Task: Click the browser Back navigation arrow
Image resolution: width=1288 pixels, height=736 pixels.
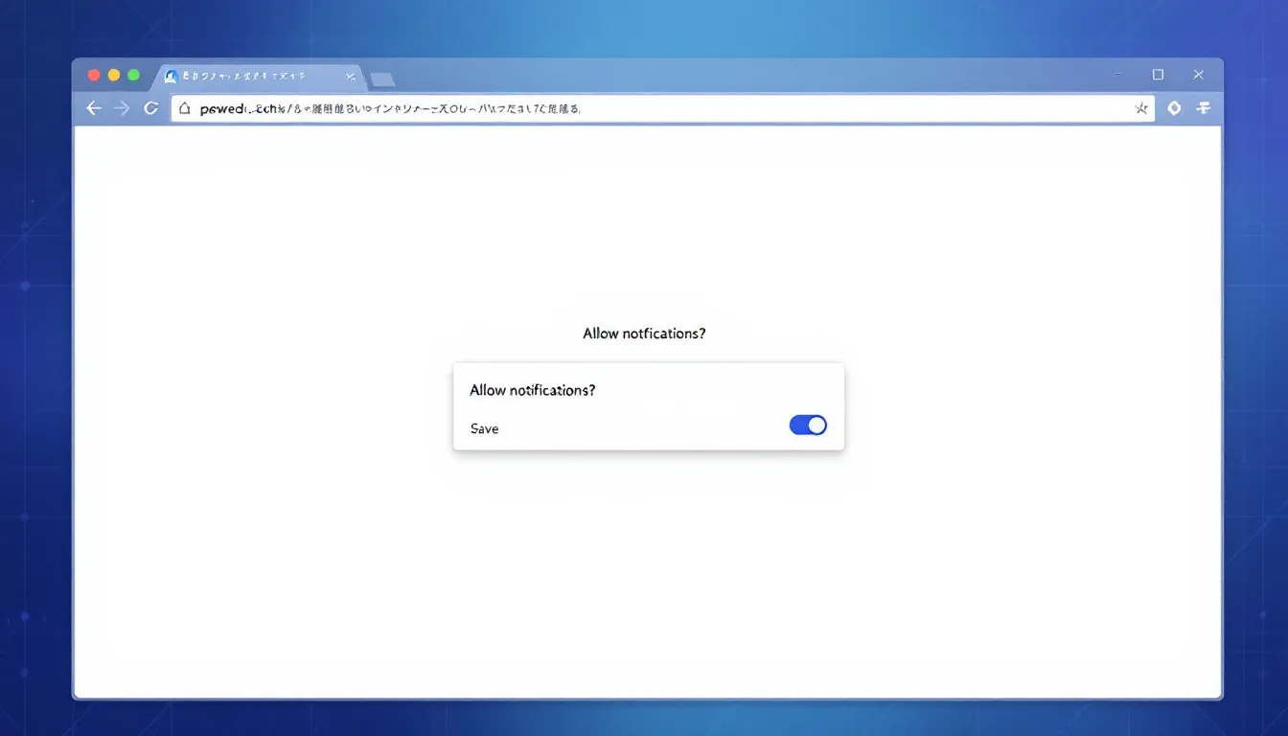Action: coord(93,108)
